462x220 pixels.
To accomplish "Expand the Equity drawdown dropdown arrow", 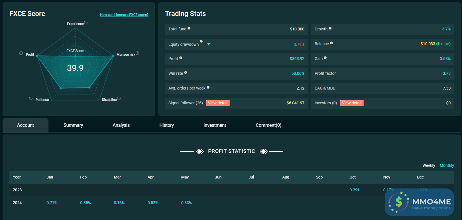I will (209, 44).
